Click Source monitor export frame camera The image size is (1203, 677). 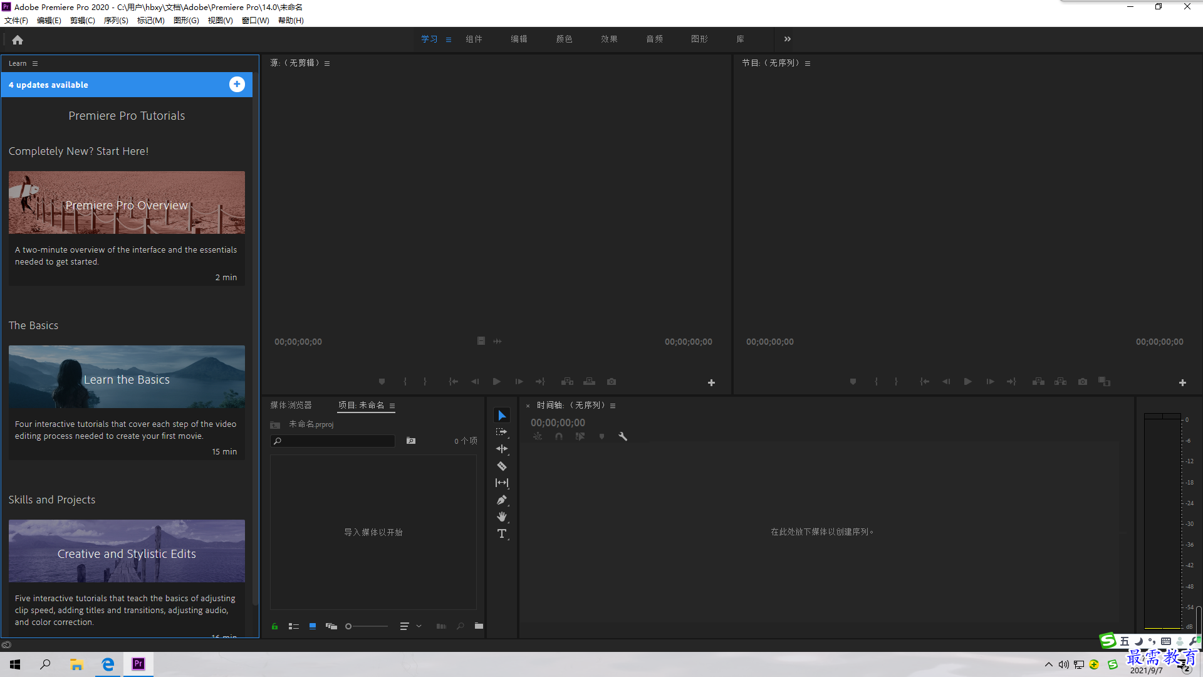[612, 381]
